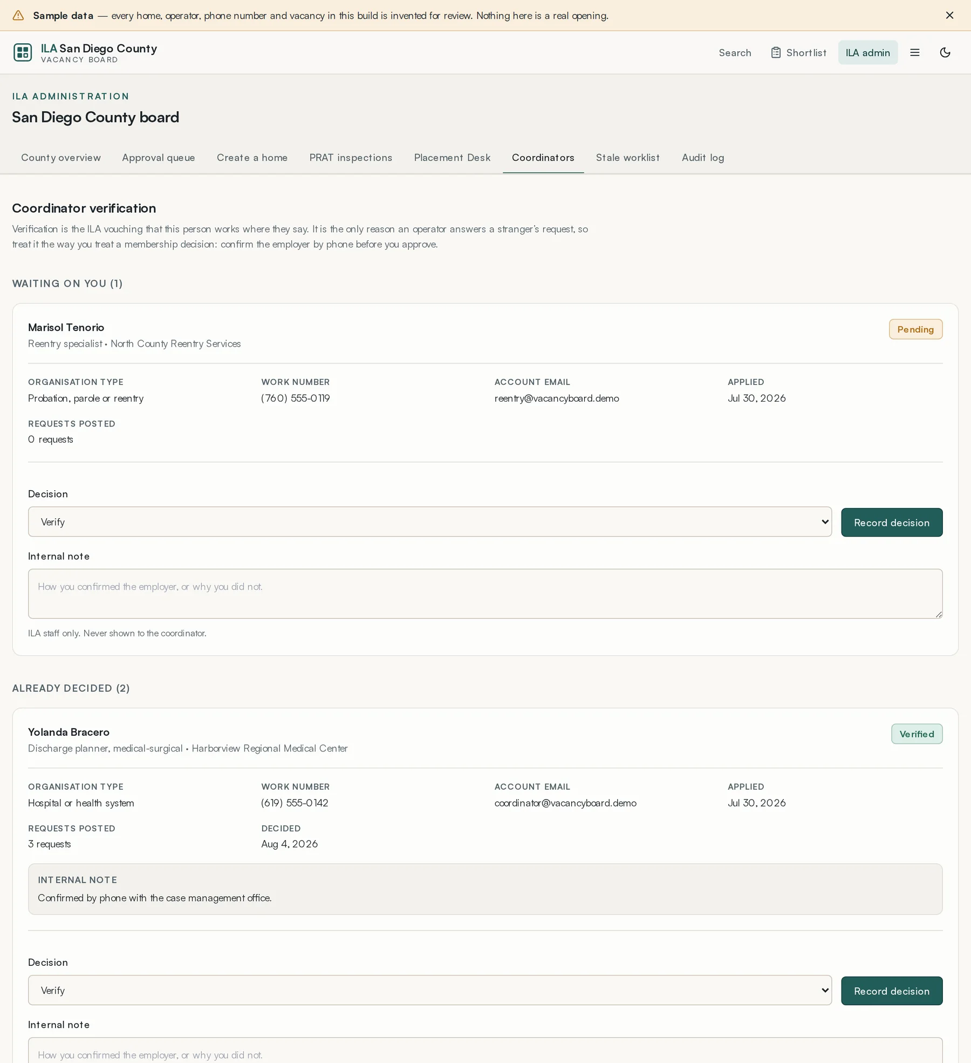Open the Audit log tab
Viewport: 971px width, 1063px height.
coord(702,158)
